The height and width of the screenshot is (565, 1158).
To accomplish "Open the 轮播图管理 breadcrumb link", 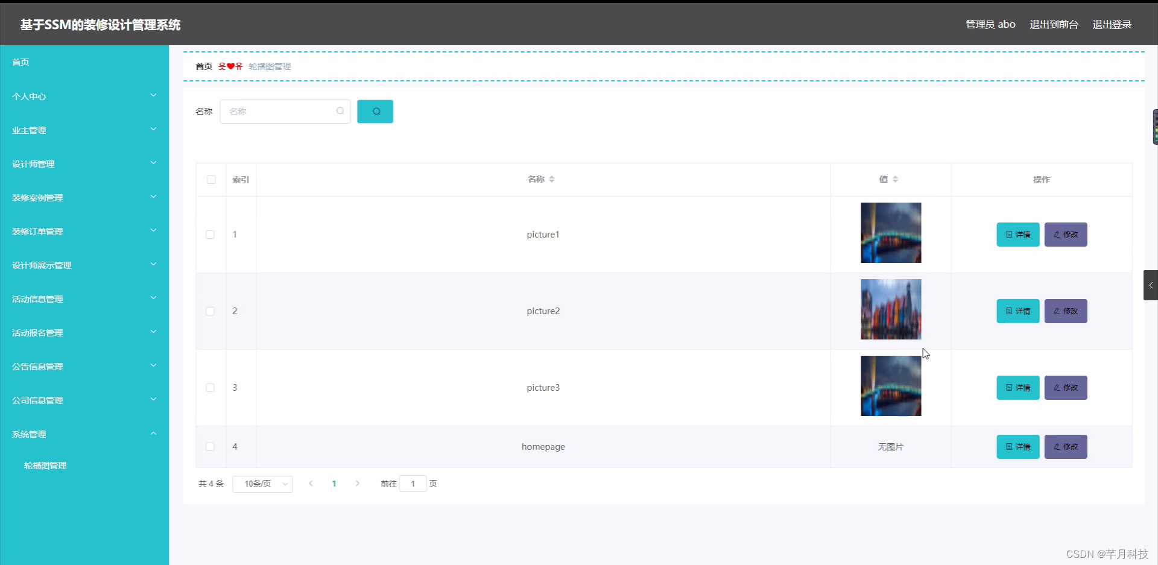I will click(x=270, y=66).
